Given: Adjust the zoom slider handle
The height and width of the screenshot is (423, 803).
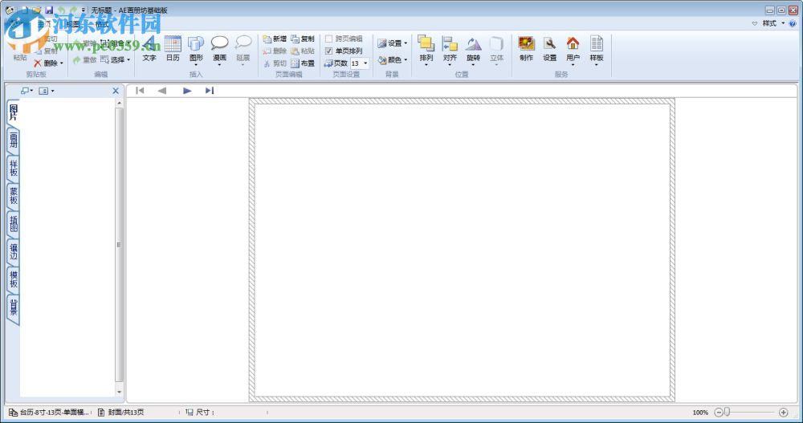Looking at the screenshot, I should pos(727,413).
